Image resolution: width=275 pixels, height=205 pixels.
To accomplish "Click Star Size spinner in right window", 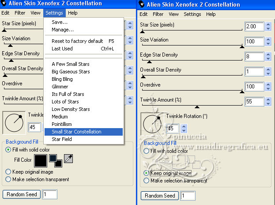I will coord(268,27).
